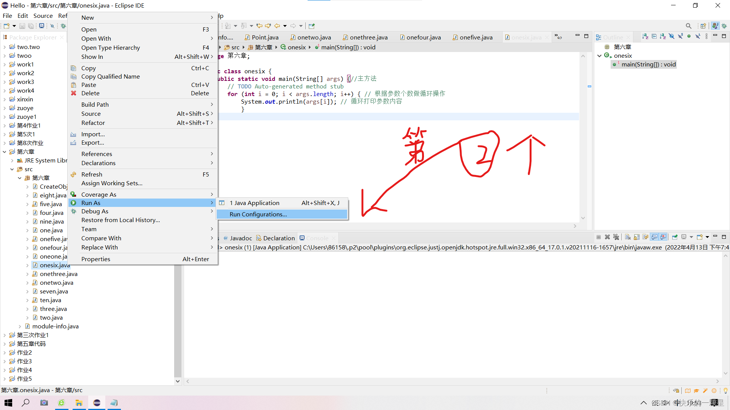Image resolution: width=730 pixels, height=410 pixels.
Task: Switch to the Debug perspective icon
Action: pyautogui.click(x=724, y=26)
